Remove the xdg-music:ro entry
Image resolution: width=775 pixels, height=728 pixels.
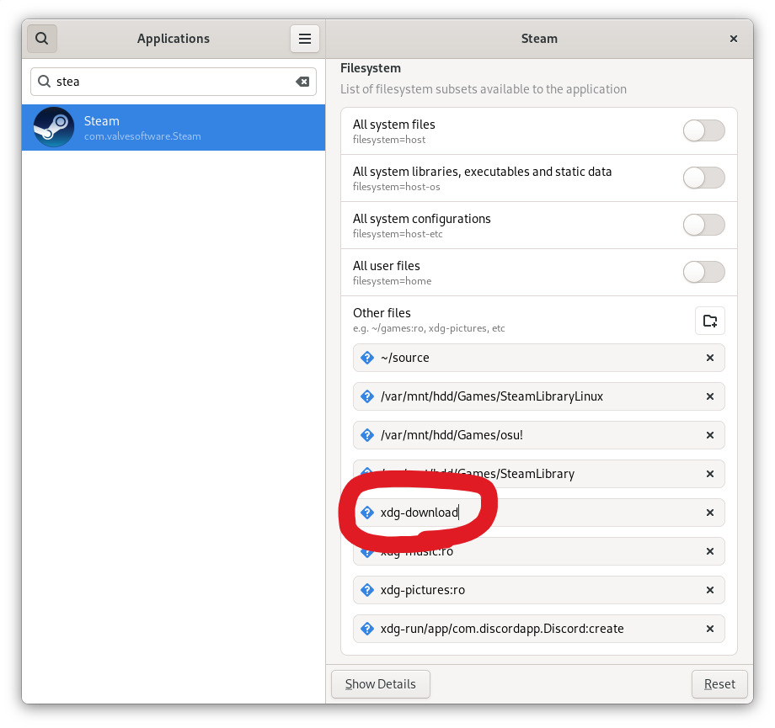pyautogui.click(x=710, y=551)
